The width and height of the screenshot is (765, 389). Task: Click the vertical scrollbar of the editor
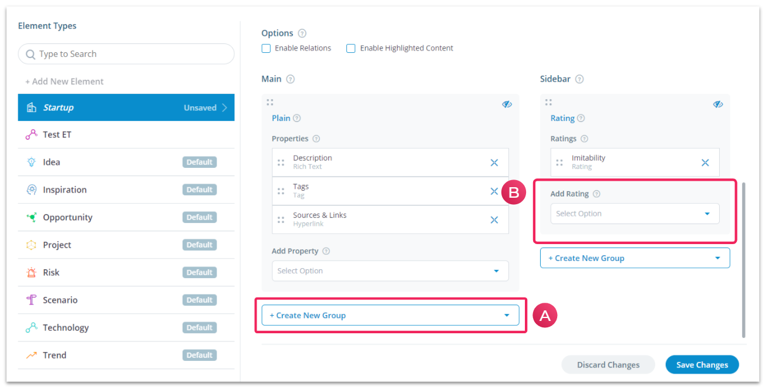pos(744,259)
